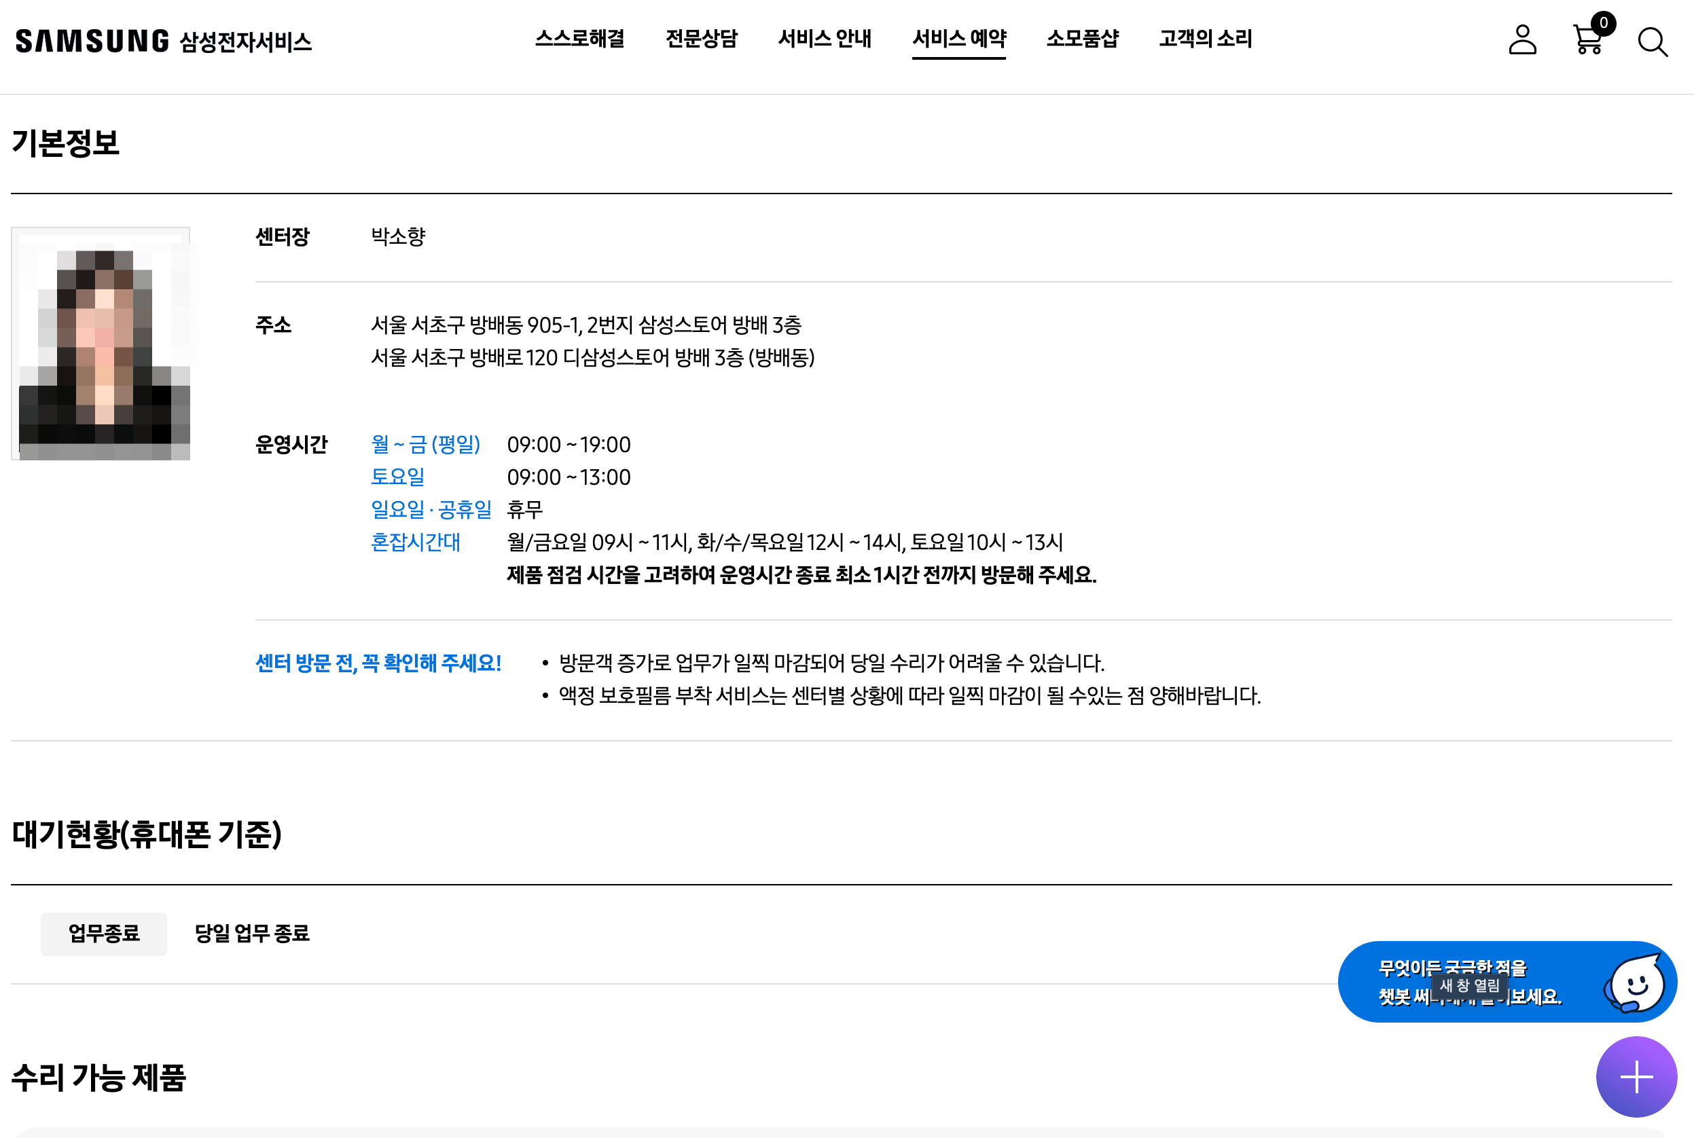
Task: Click the 삼성전자서비스 home text link
Action: coord(245,43)
